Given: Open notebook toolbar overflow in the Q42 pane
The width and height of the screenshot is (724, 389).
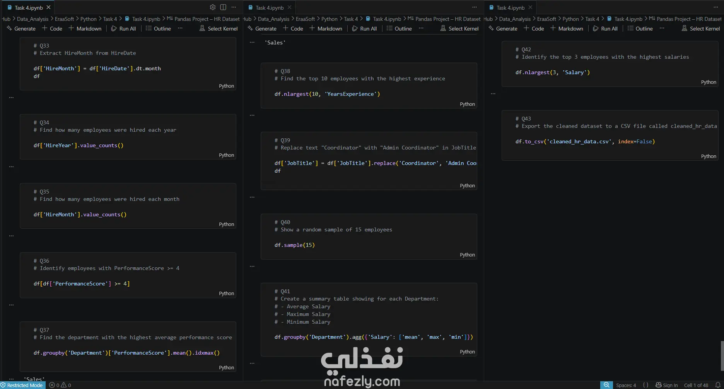Looking at the screenshot, I should click(662, 28).
